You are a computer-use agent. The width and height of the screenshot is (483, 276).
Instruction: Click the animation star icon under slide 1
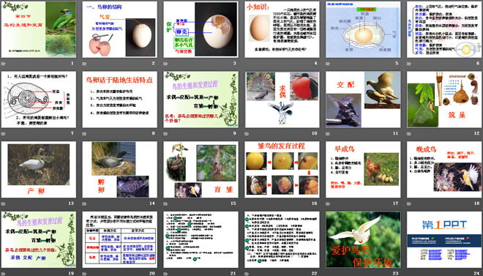point(3,64)
